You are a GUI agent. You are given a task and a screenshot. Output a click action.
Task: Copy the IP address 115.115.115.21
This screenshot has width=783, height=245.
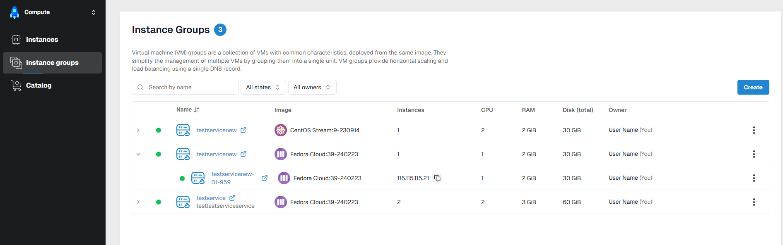point(437,178)
